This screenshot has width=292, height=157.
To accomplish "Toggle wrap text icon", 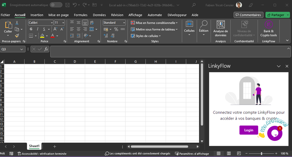I will pyautogui.click(x=92, y=23).
